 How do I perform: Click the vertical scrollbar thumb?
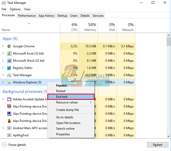coord(168,42)
